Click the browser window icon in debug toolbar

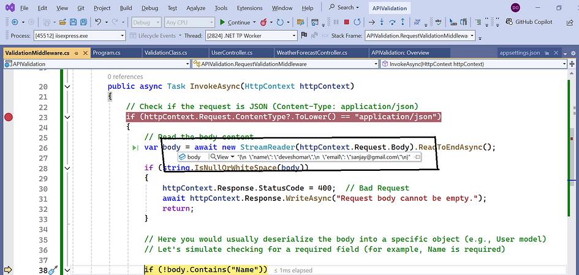tap(315, 22)
